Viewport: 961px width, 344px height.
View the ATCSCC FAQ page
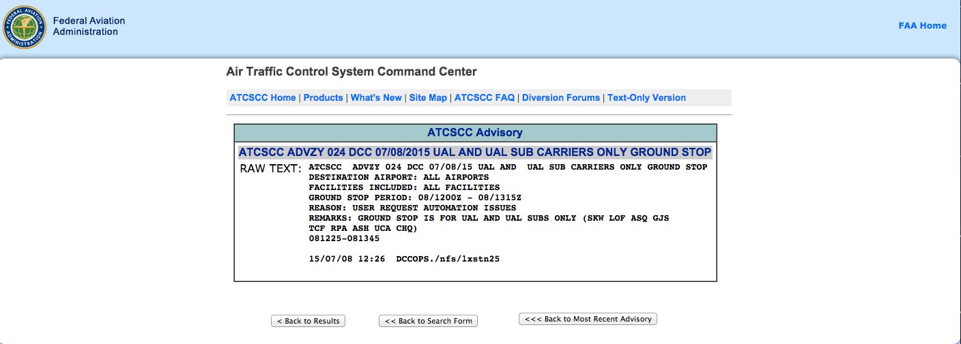(485, 97)
